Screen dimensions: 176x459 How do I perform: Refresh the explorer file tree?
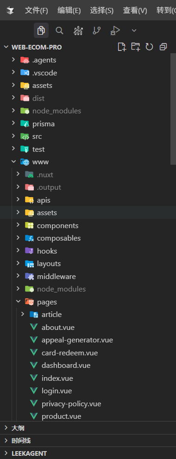pos(149,47)
